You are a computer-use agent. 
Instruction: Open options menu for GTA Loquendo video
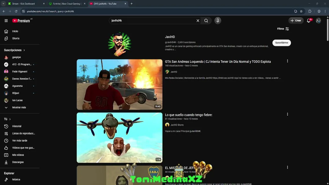click(x=287, y=61)
